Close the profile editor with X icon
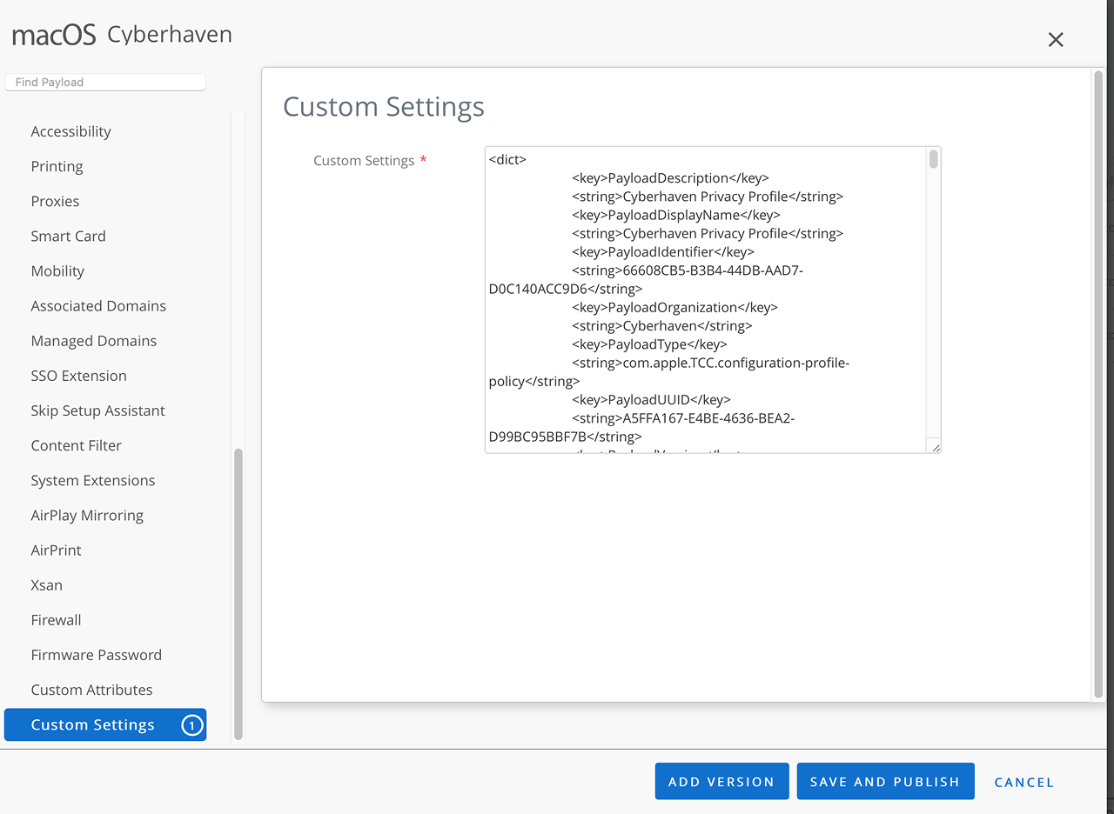 point(1056,40)
